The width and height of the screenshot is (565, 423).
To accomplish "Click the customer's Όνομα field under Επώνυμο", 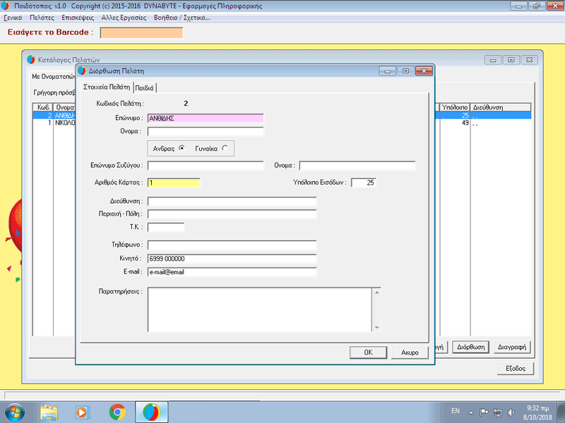I will pos(206,131).
